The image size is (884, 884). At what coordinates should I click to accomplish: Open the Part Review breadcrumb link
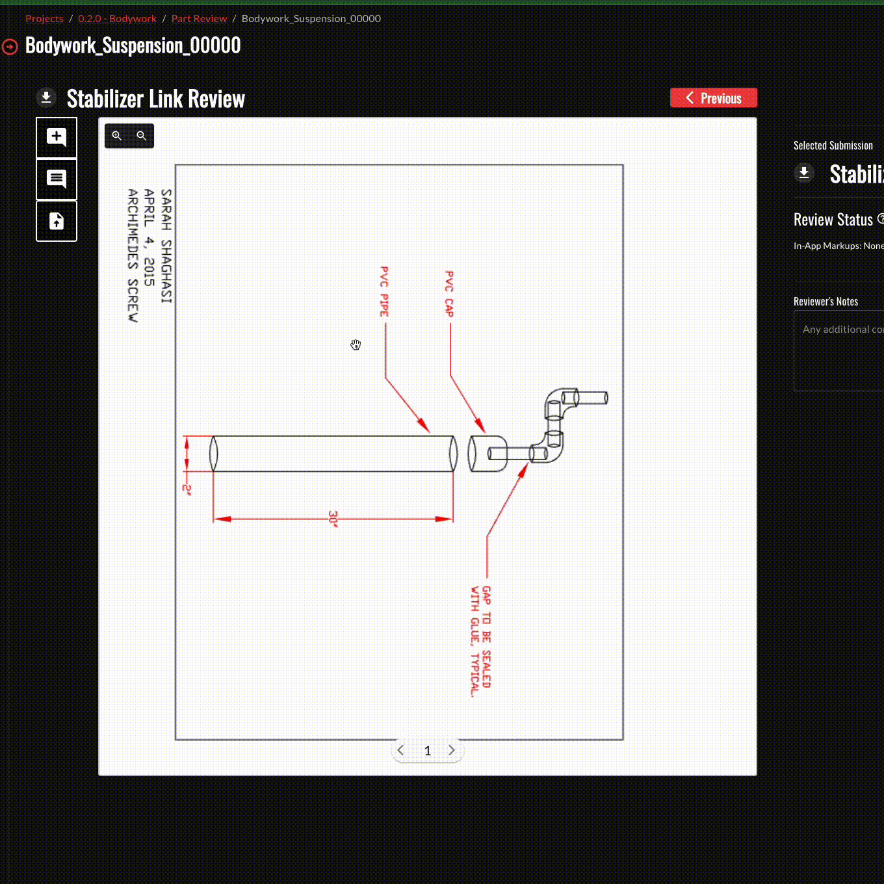coord(200,18)
